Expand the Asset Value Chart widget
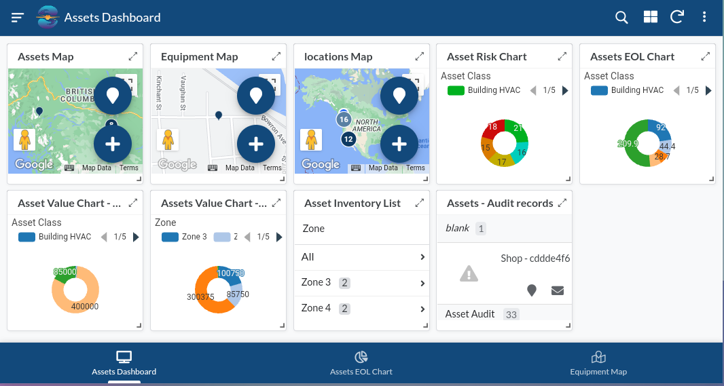Image resolution: width=724 pixels, height=386 pixels. [x=133, y=203]
